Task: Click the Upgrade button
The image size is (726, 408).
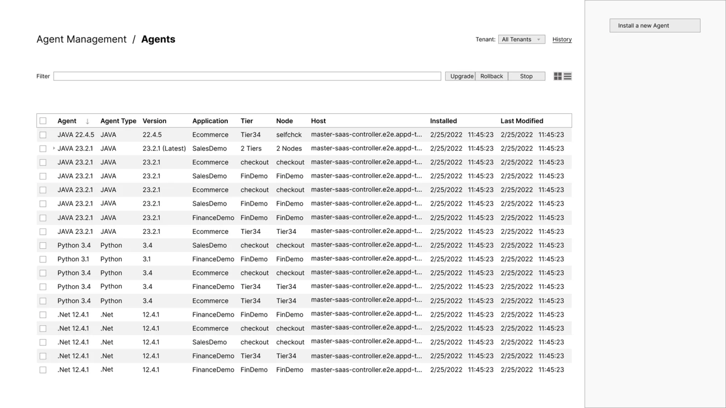Action: [x=460, y=76]
